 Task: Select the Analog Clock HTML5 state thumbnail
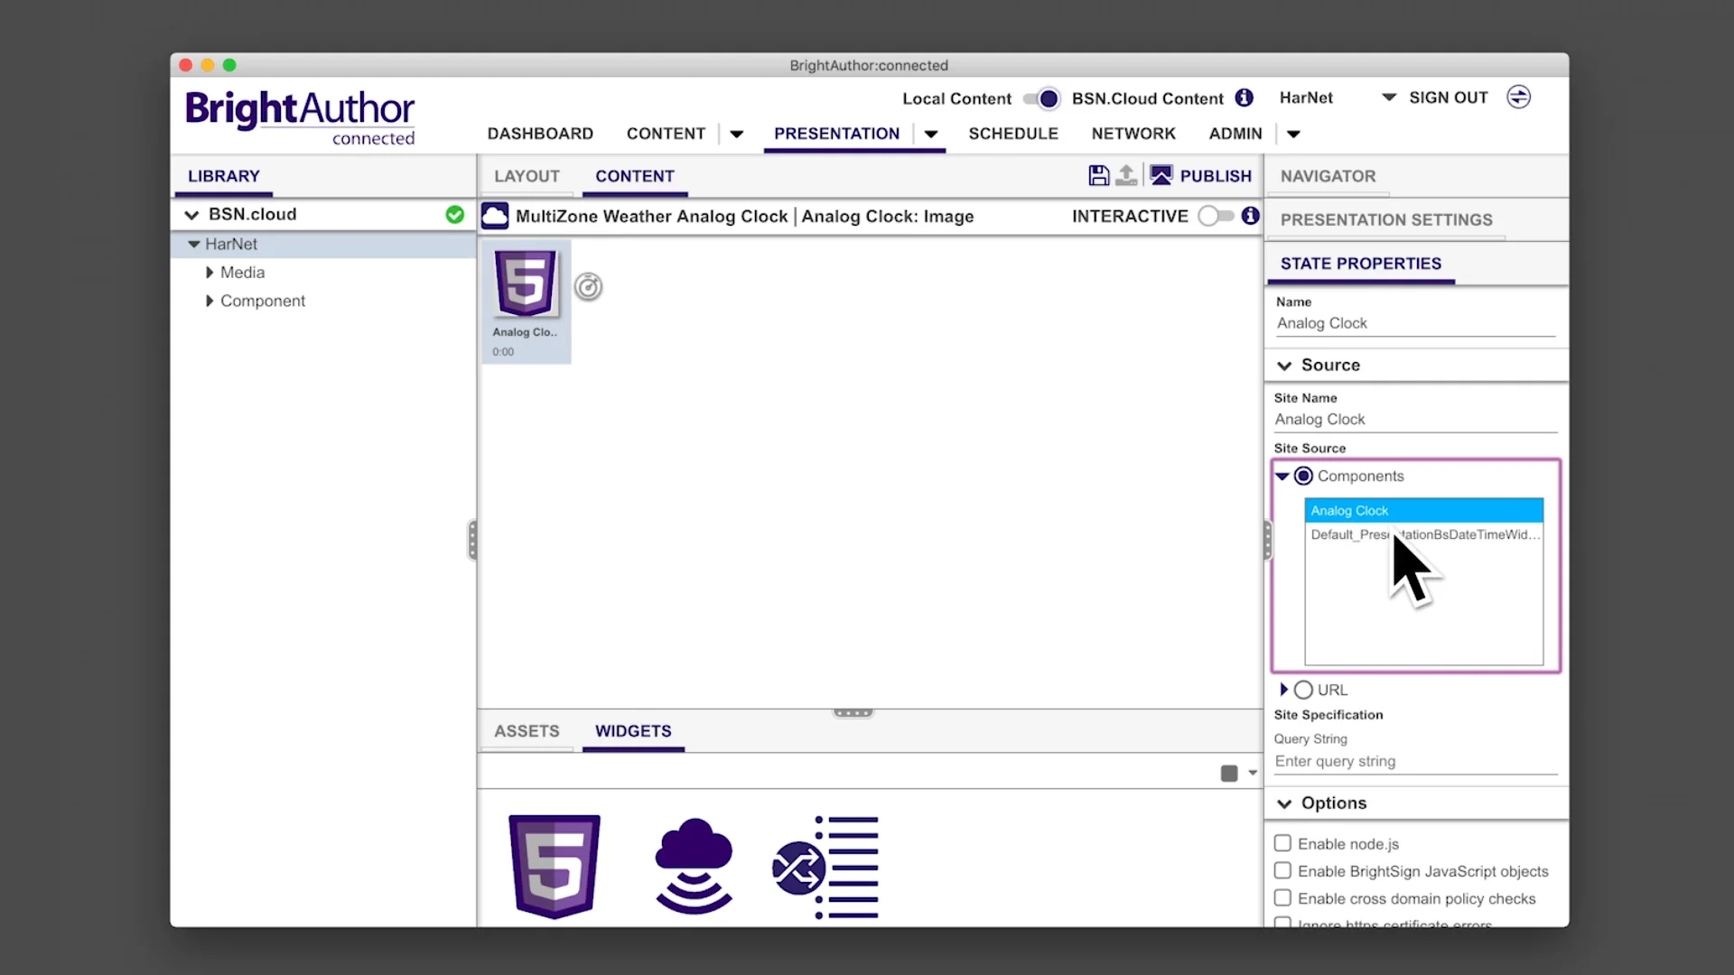[x=526, y=302]
